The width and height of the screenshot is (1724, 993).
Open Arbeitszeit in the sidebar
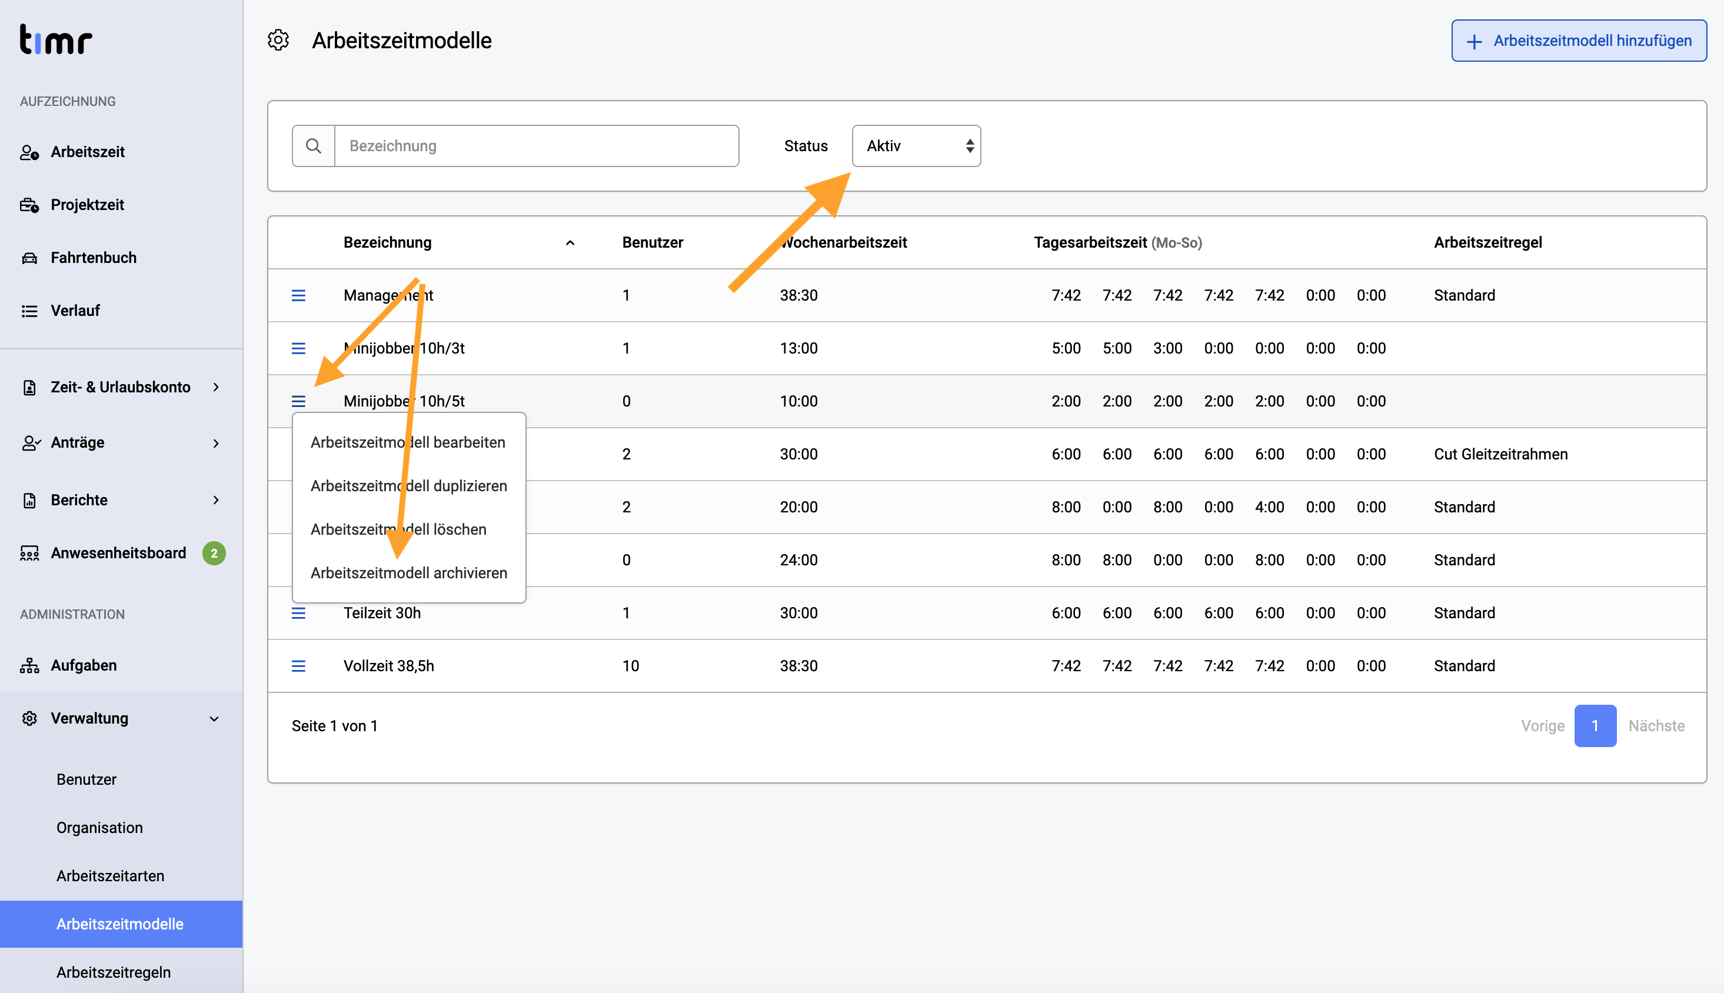pos(87,151)
